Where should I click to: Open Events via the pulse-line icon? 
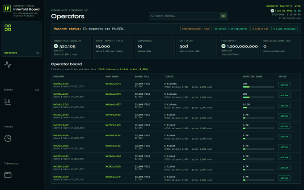point(8,64)
